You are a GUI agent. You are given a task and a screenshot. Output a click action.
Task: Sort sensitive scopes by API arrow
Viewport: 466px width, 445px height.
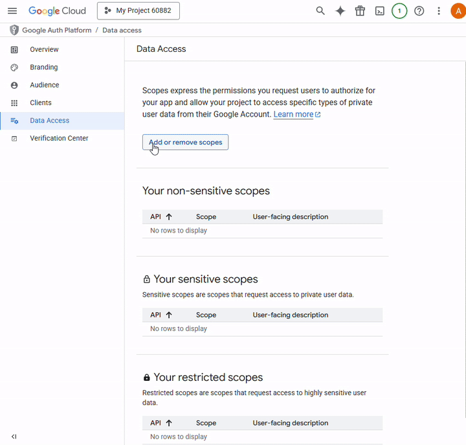(x=169, y=315)
